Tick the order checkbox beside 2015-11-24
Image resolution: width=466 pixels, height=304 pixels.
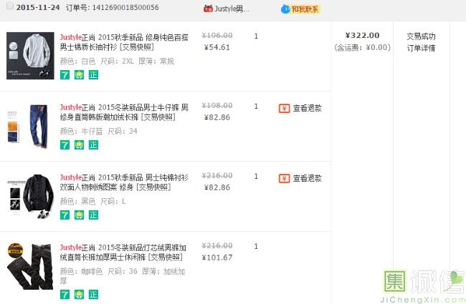10,7
